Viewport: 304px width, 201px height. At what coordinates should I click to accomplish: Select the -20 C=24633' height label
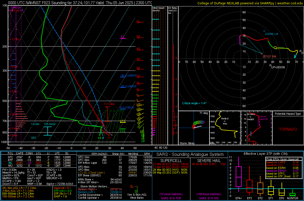coord(128,87)
